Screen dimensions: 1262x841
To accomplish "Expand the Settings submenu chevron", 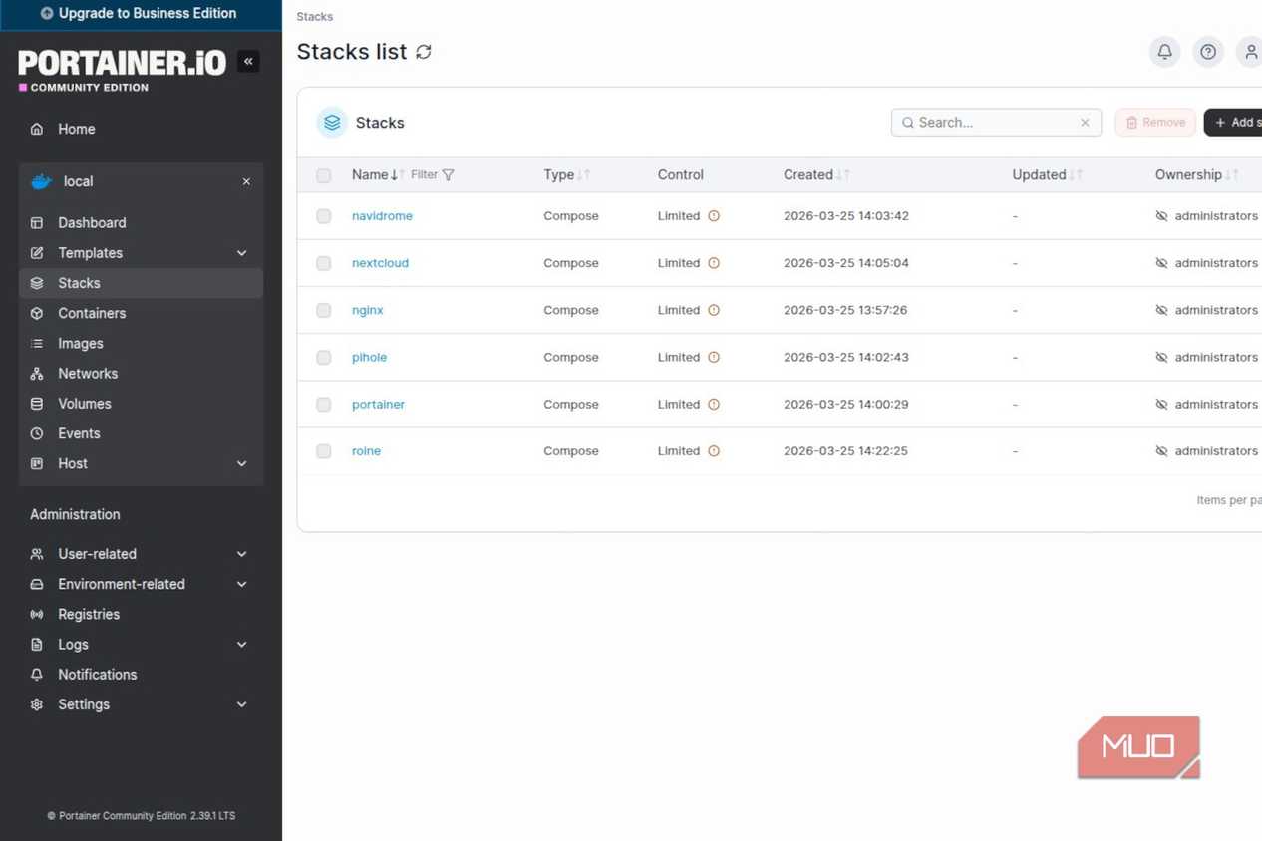I will pos(242,704).
